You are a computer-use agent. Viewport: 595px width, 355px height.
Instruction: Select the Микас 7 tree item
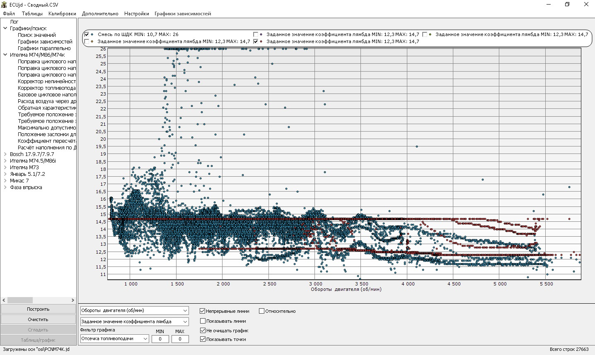tap(19, 181)
